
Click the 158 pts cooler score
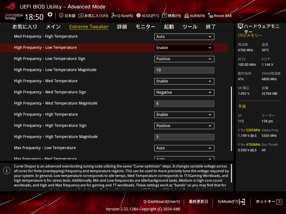(267, 121)
